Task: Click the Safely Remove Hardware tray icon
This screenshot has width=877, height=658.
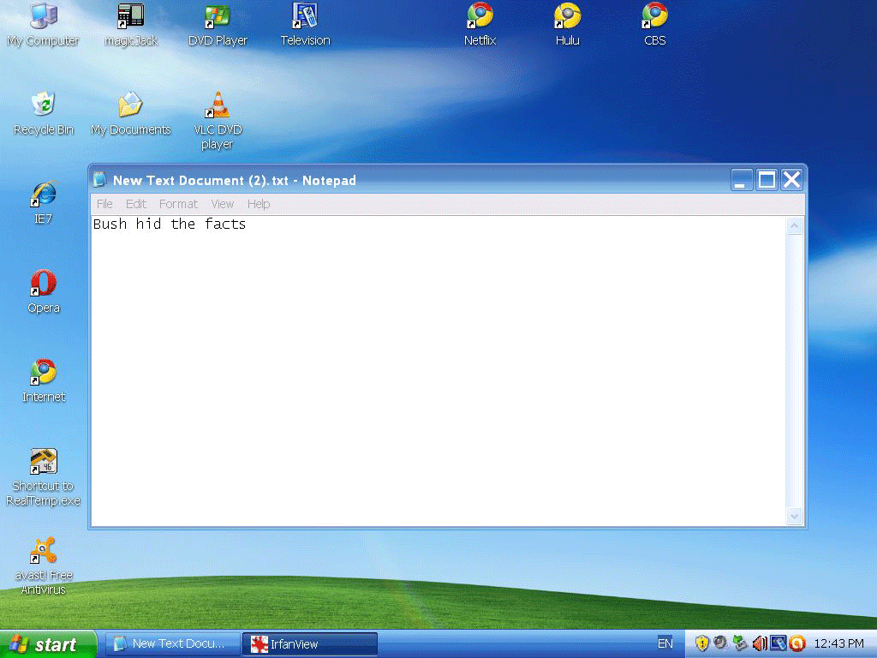Action: tap(740, 643)
